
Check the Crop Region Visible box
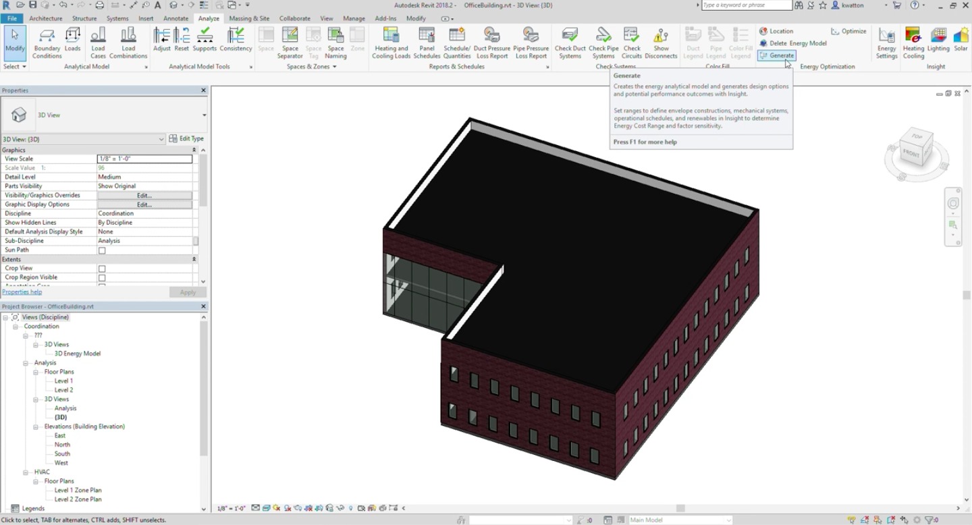pos(102,278)
